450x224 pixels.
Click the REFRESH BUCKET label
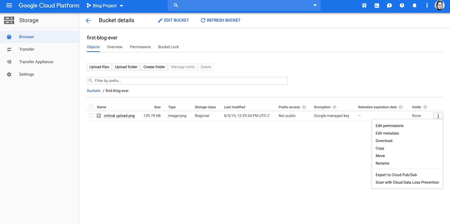point(224,20)
